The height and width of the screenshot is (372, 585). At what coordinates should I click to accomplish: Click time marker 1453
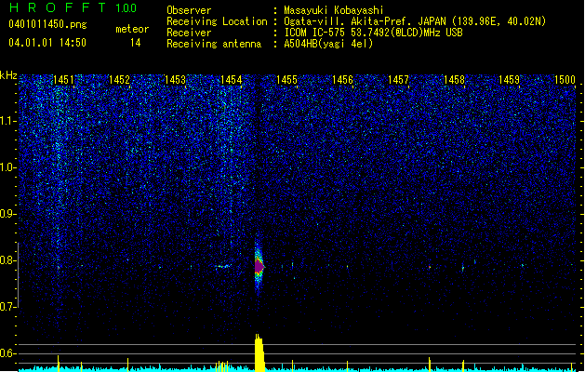175,79
